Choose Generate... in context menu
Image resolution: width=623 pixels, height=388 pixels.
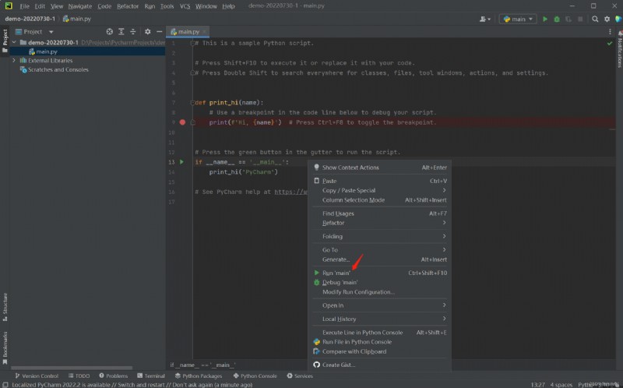click(x=379, y=259)
